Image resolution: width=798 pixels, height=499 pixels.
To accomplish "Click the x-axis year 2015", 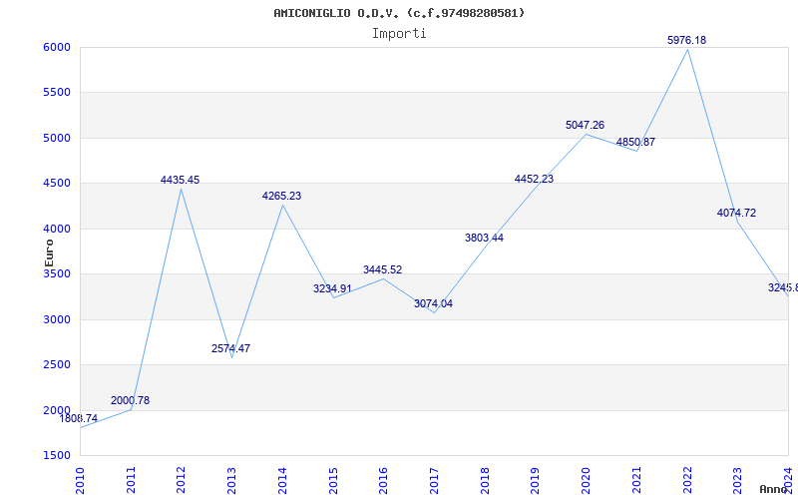I will tap(333, 480).
